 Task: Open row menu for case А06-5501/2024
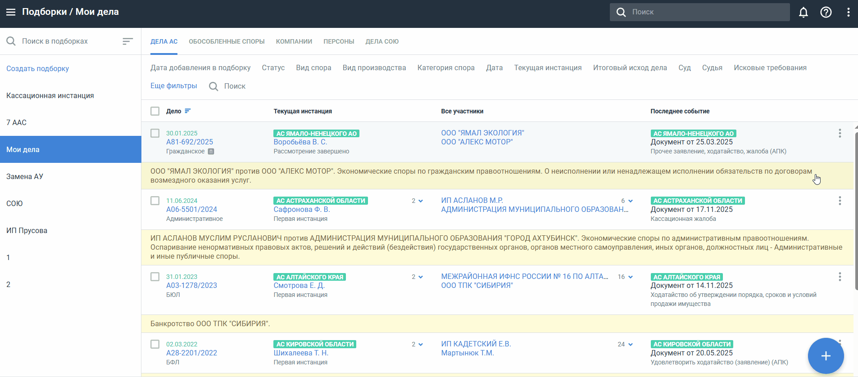click(840, 201)
